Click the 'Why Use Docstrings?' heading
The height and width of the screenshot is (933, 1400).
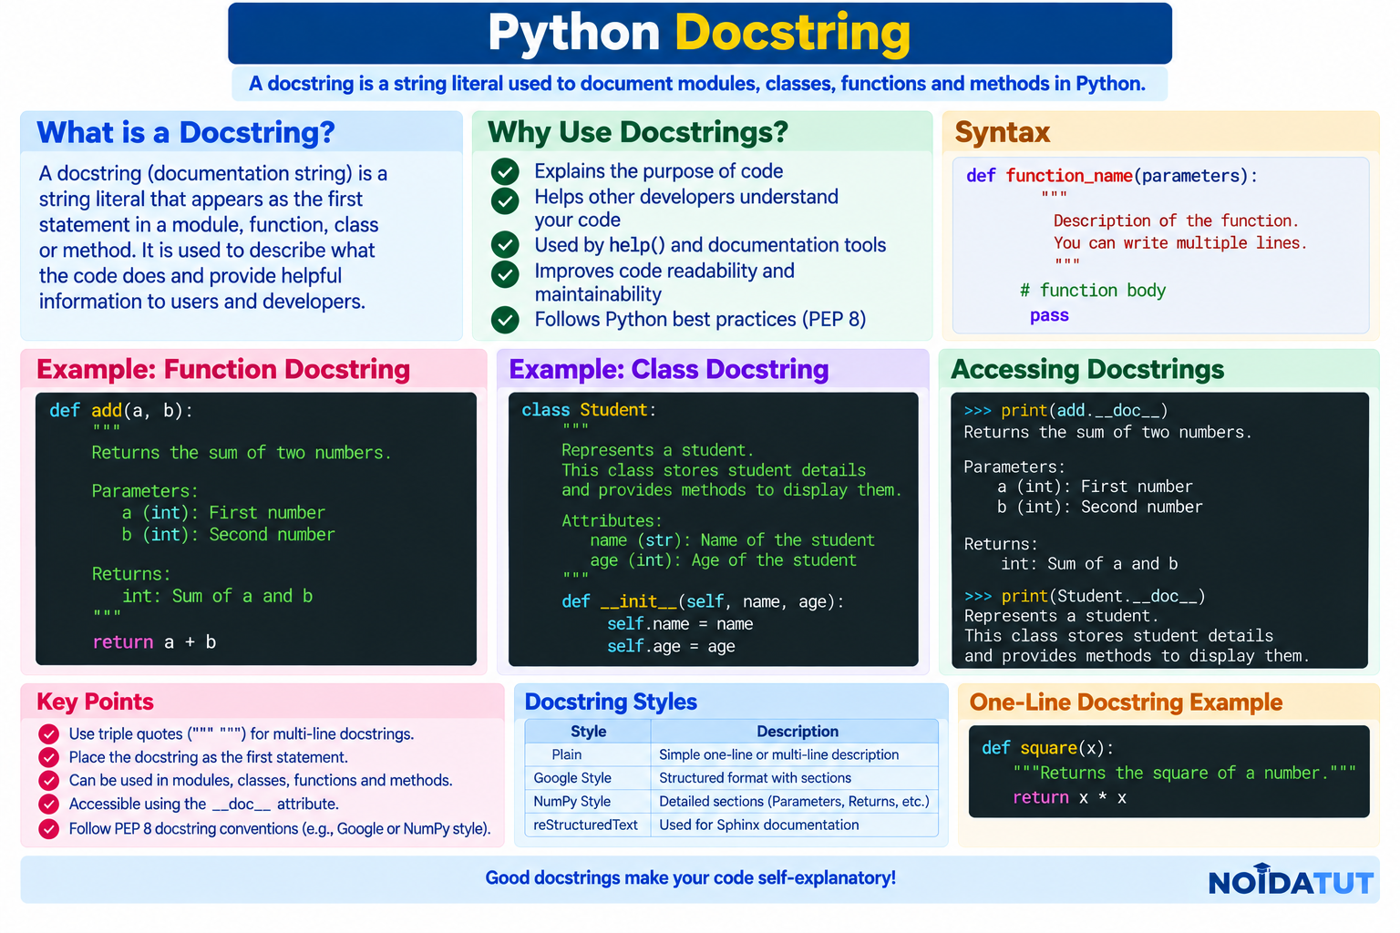(638, 133)
